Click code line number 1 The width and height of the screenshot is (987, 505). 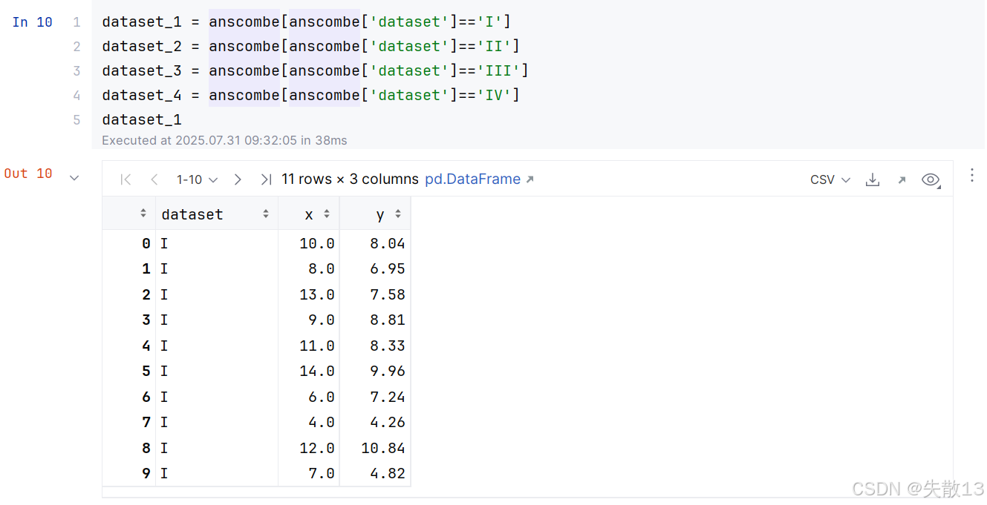coord(76,22)
